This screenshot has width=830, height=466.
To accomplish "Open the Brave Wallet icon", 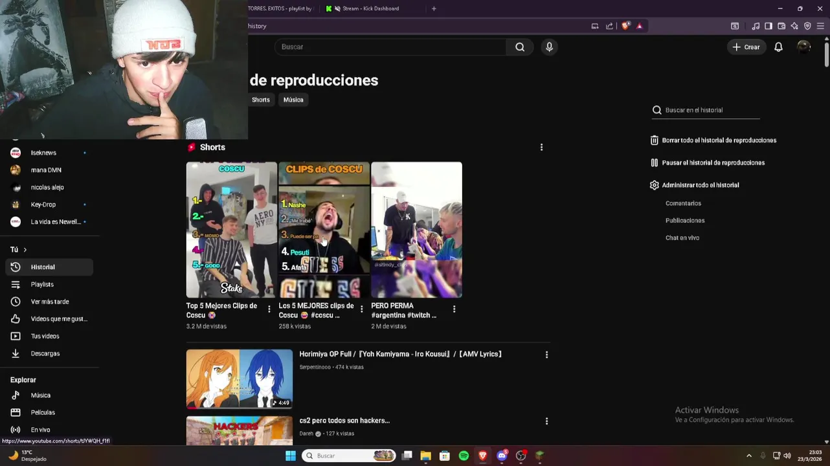I will click(x=781, y=26).
